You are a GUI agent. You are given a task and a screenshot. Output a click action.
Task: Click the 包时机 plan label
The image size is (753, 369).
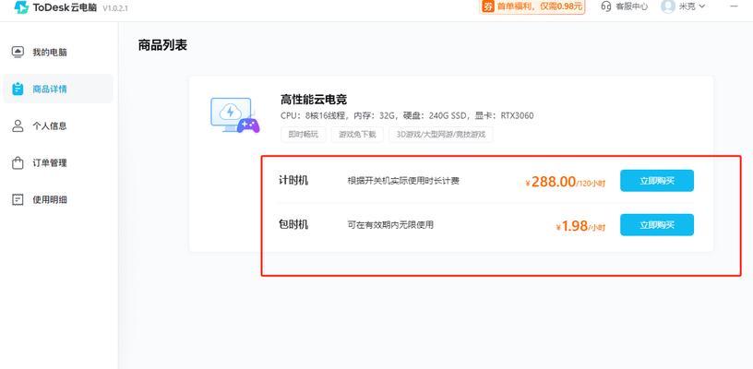293,224
